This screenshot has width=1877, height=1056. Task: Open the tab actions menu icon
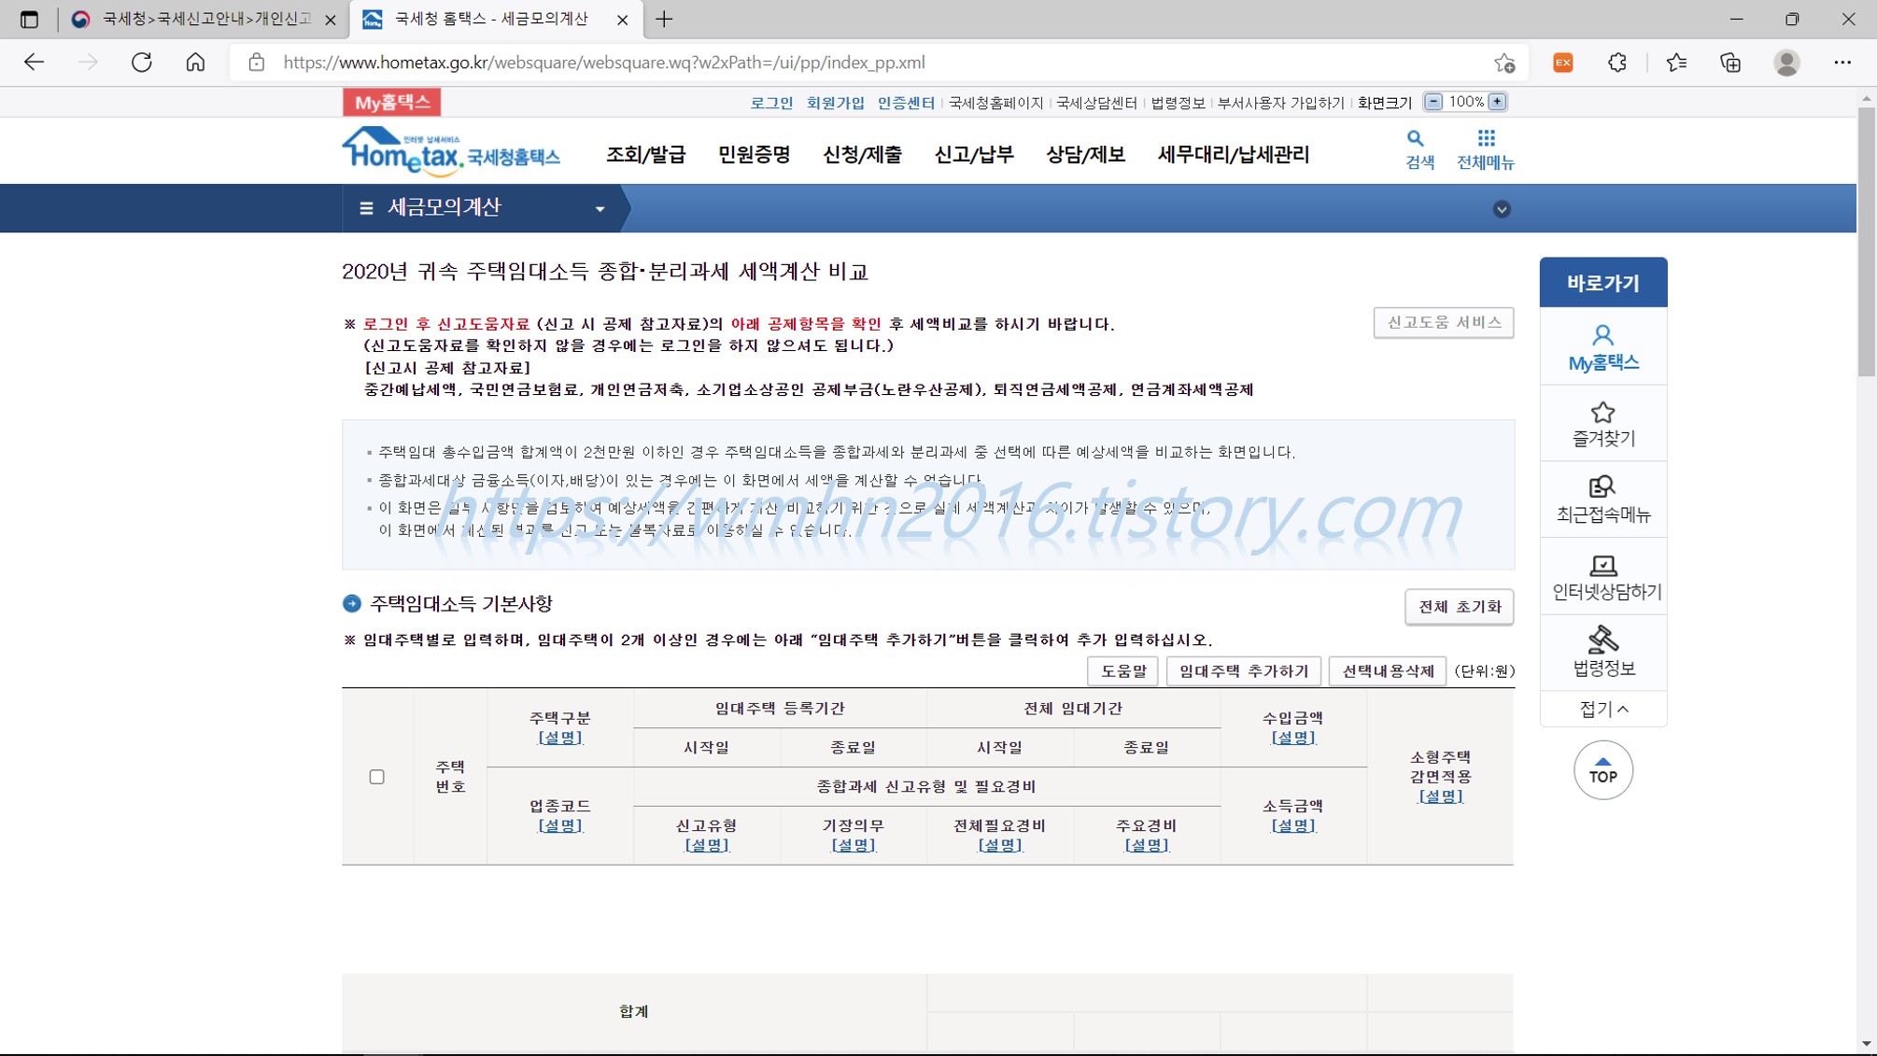(29, 19)
